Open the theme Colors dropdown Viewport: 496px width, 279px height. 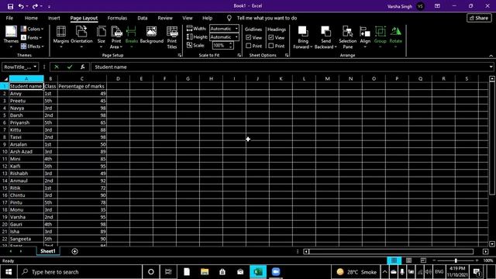coord(33,29)
